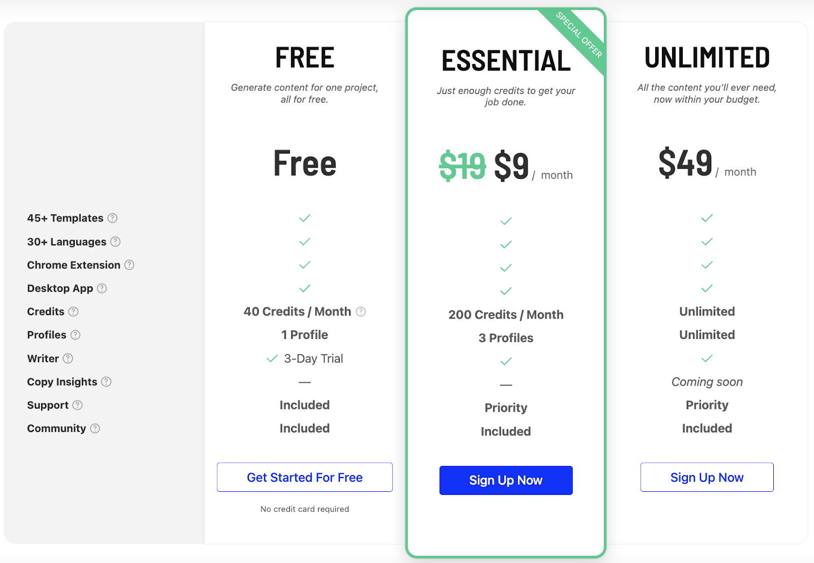Click the UNLIMITED plan title
Screen dimensions: 814x563
click(707, 57)
